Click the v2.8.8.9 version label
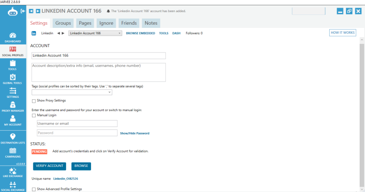The width and height of the screenshot is (365, 192). point(20,164)
